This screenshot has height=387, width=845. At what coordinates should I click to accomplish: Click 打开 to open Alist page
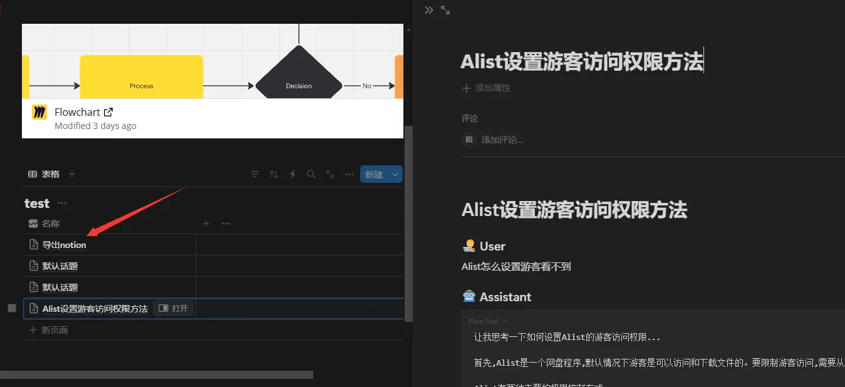(x=174, y=309)
